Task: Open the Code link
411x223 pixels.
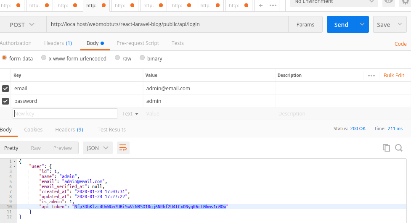Action: click(x=400, y=44)
